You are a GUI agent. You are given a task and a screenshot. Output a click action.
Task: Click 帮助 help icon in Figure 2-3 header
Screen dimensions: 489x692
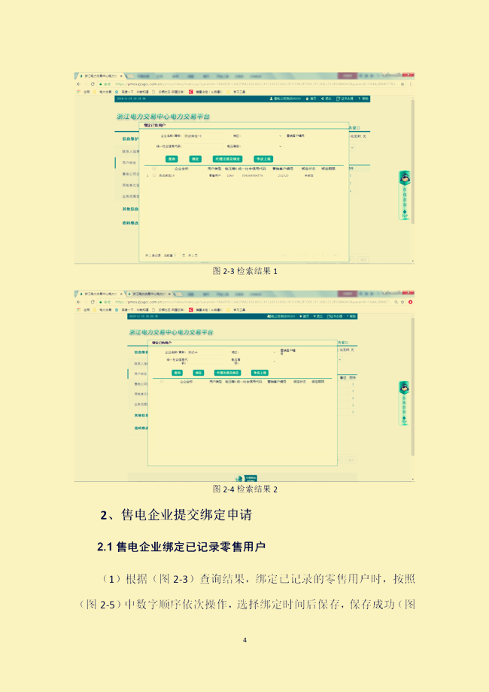(357, 99)
